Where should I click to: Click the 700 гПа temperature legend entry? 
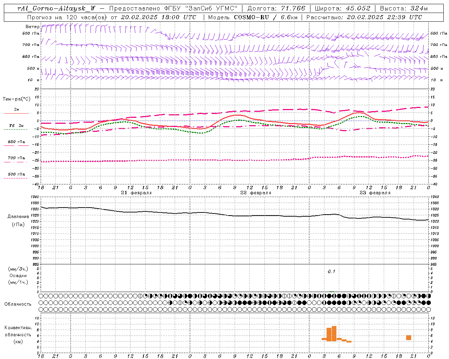16,159
